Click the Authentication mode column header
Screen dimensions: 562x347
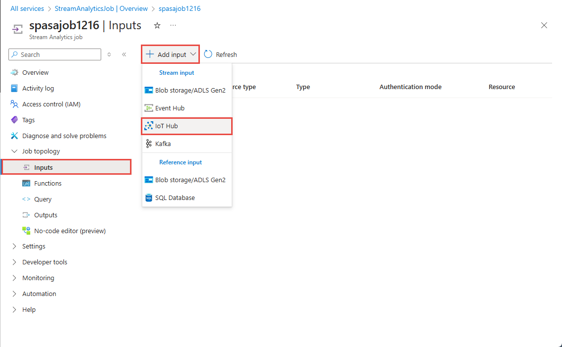[410, 87]
